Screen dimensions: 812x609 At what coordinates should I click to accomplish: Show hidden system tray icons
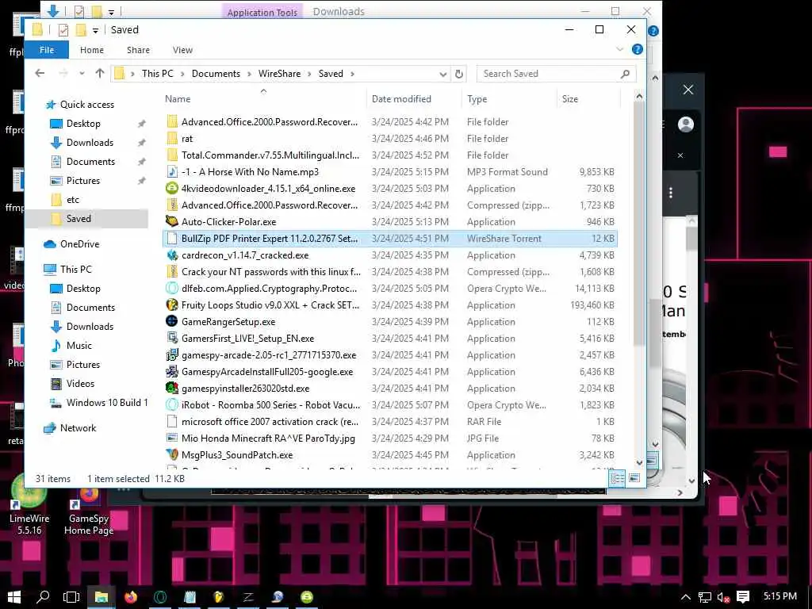click(x=686, y=597)
